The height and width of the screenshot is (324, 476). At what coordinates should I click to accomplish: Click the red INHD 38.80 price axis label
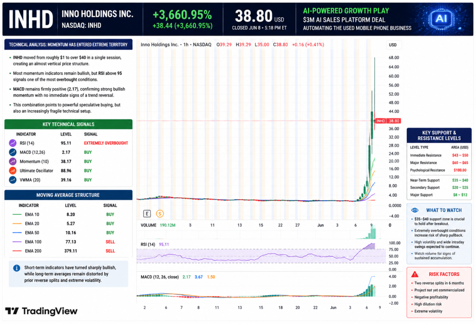pos(388,121)
